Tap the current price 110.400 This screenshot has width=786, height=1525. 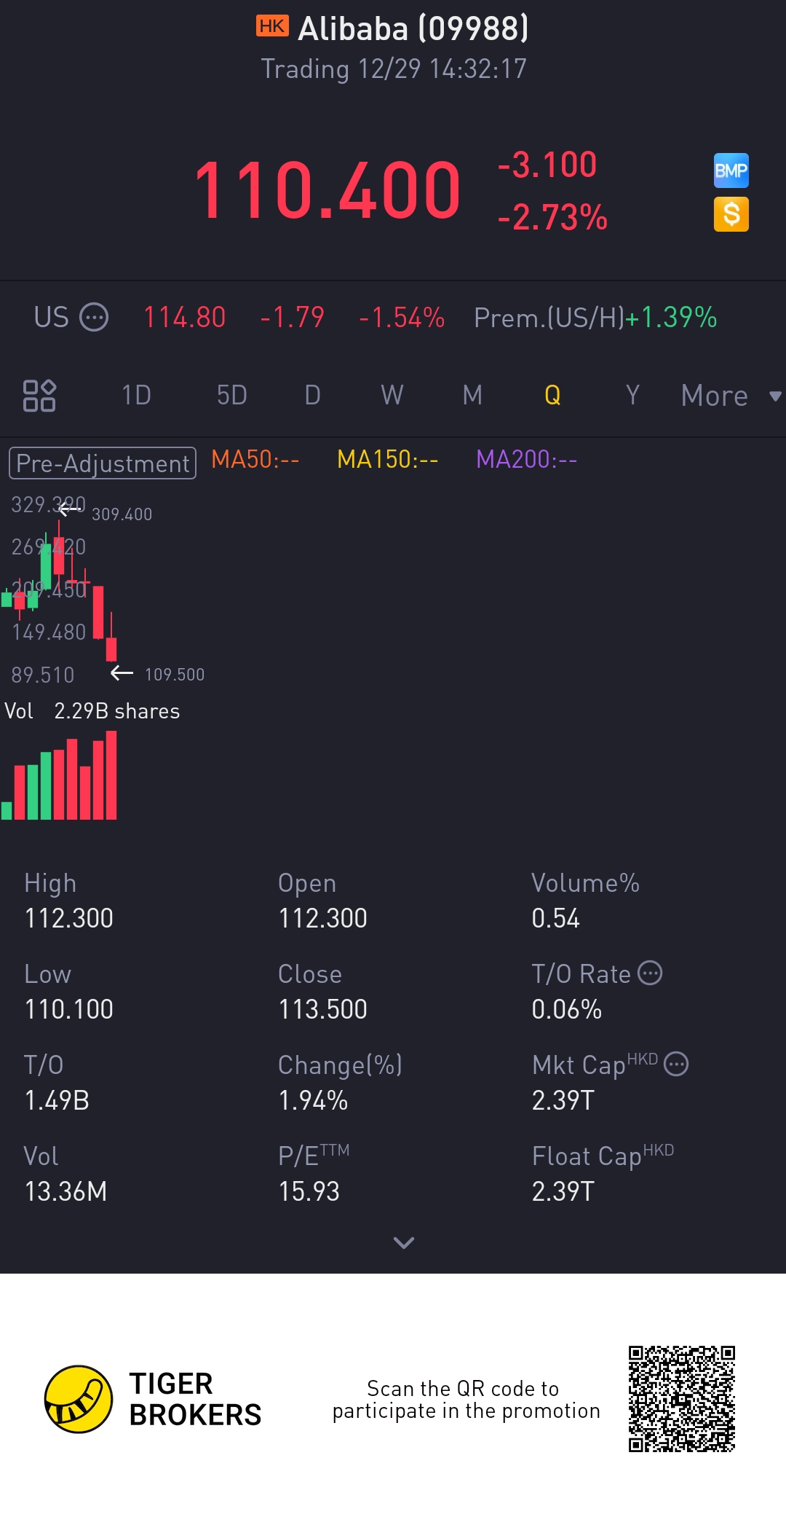327,191
